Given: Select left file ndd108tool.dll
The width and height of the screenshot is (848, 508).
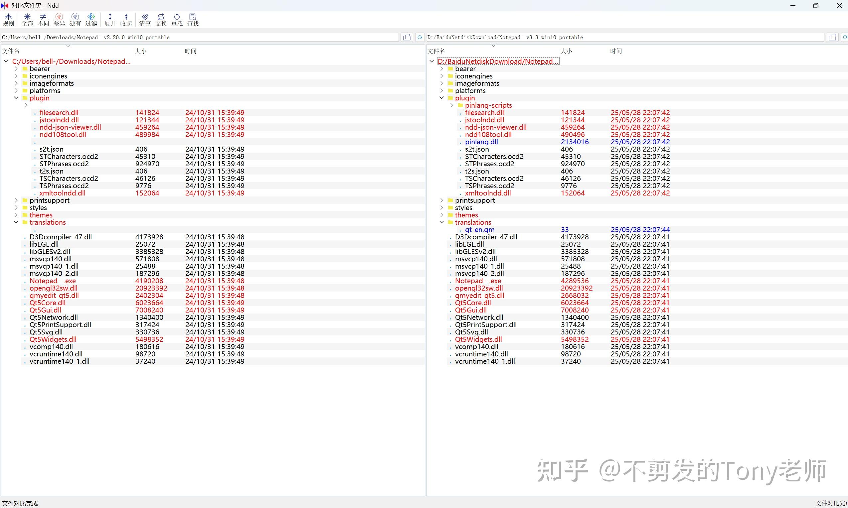Looking at the screenshot, I should pyautogui.click(x=63, y=135).
